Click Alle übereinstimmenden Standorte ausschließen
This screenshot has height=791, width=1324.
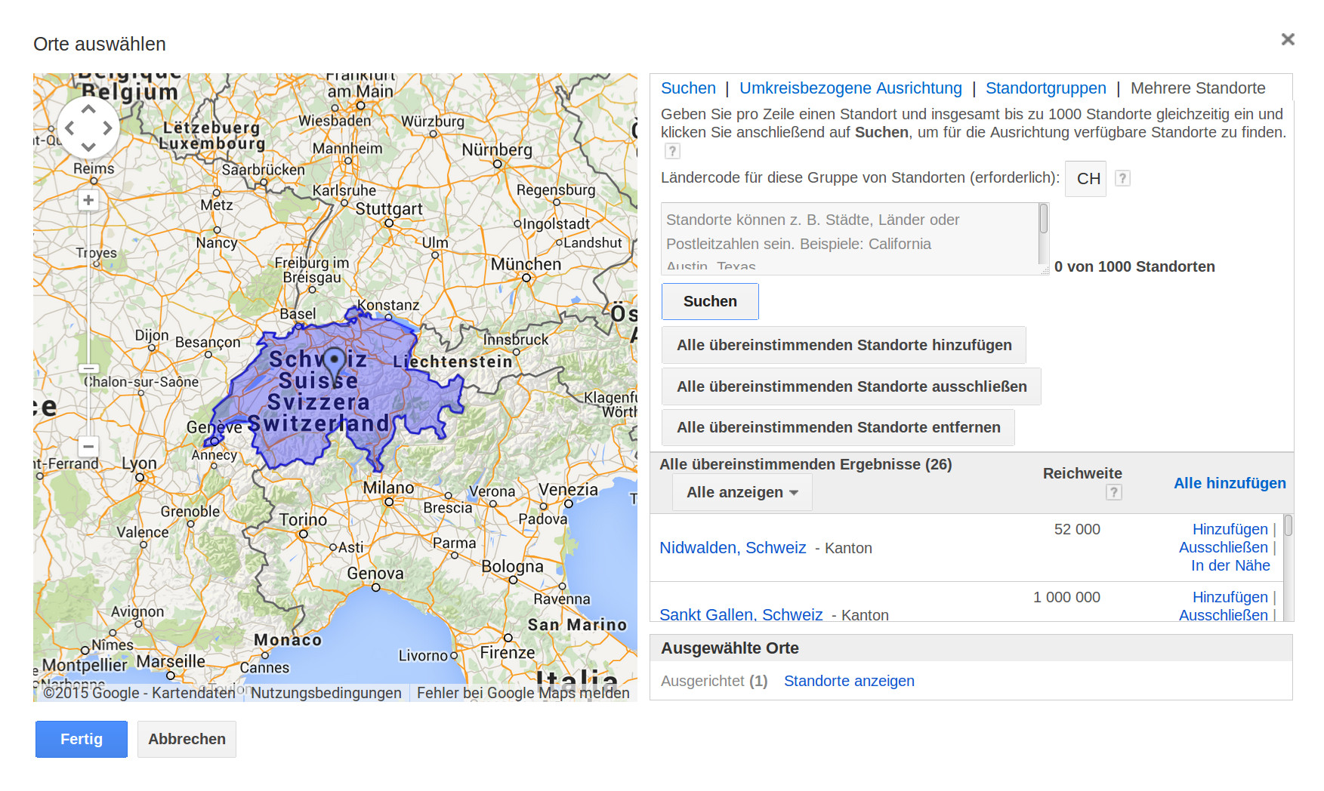point(851,386)
